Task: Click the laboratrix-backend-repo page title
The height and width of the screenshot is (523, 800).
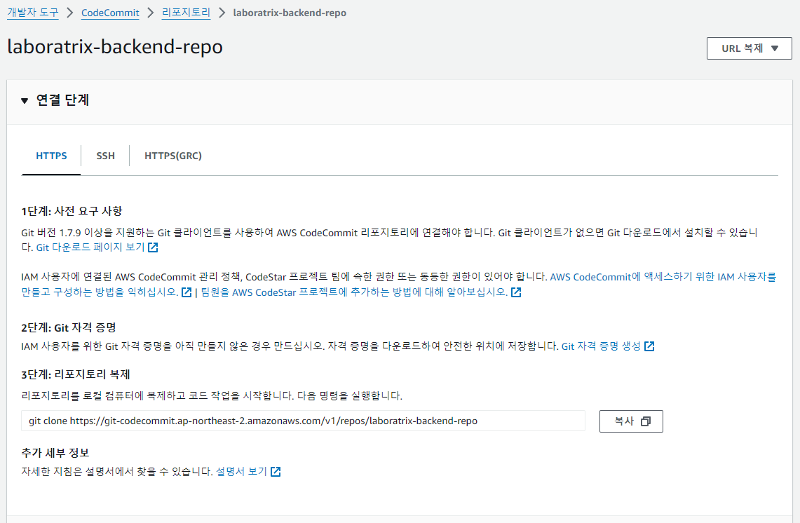Action: [115, 46]
